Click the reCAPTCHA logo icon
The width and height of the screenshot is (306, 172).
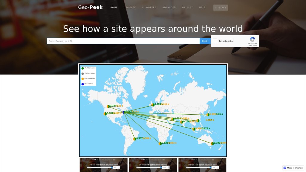[x=253, y=39]
